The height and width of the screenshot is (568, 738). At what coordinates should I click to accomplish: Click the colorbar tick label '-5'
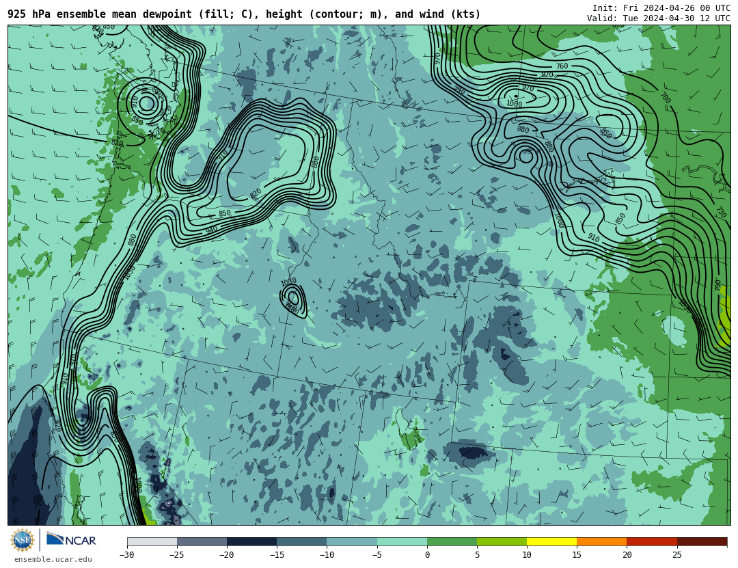coord(377,555)
